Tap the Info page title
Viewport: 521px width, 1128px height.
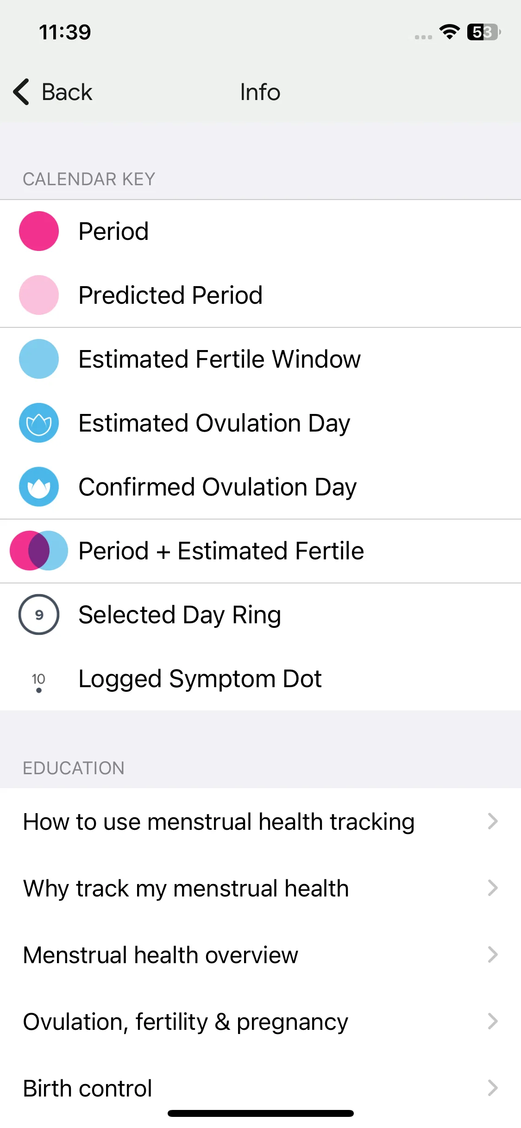tap(260, 92)
